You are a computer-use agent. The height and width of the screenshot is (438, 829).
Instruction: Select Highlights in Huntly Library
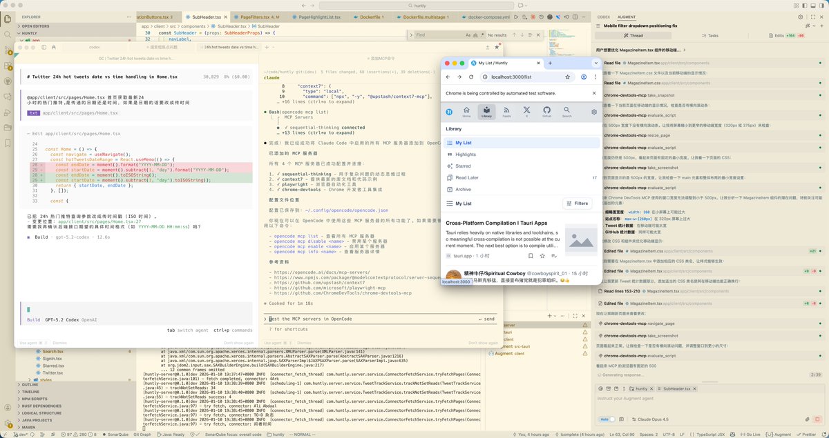point(522,155)
